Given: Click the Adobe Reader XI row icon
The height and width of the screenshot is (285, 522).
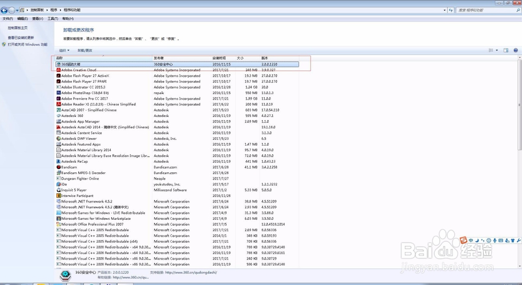Looking at the screenshot, I should tap(58, 104).
